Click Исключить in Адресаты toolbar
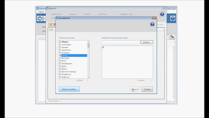 tap(103, 14)
